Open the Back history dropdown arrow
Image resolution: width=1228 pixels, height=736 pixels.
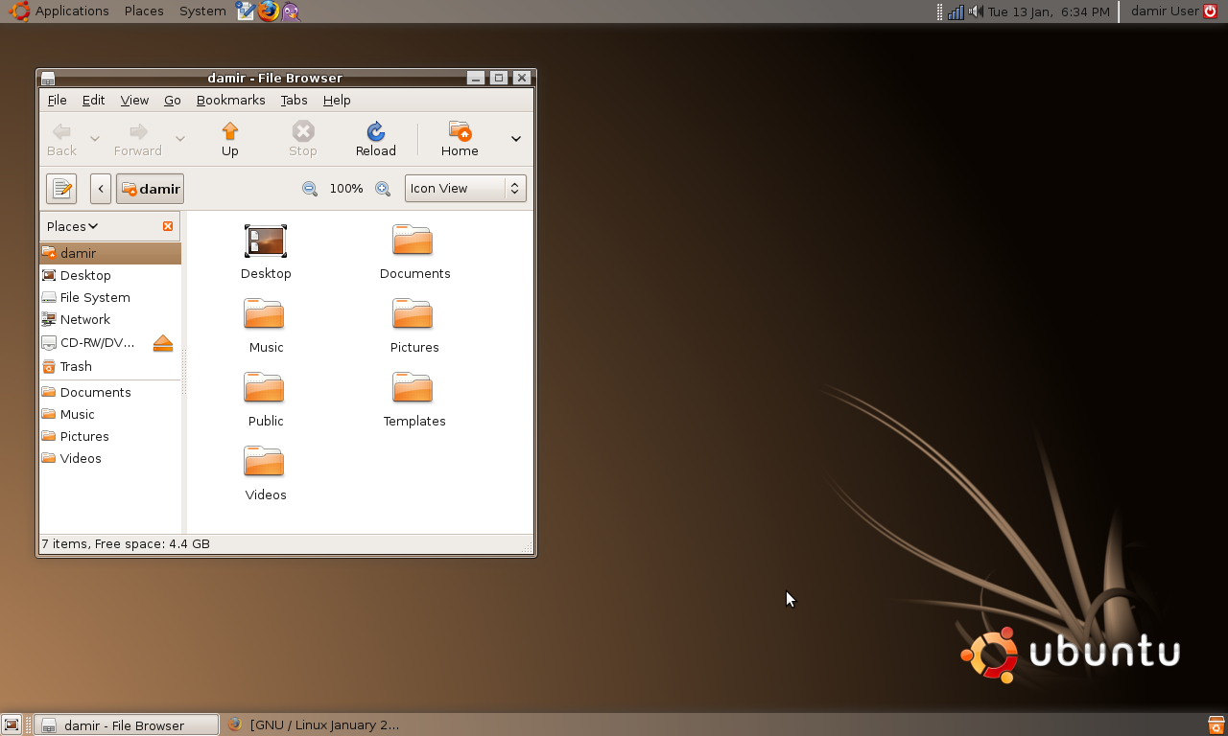click(94, 139)
